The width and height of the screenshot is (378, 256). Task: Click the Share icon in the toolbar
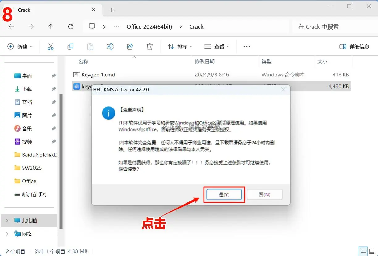coord(130,47)
